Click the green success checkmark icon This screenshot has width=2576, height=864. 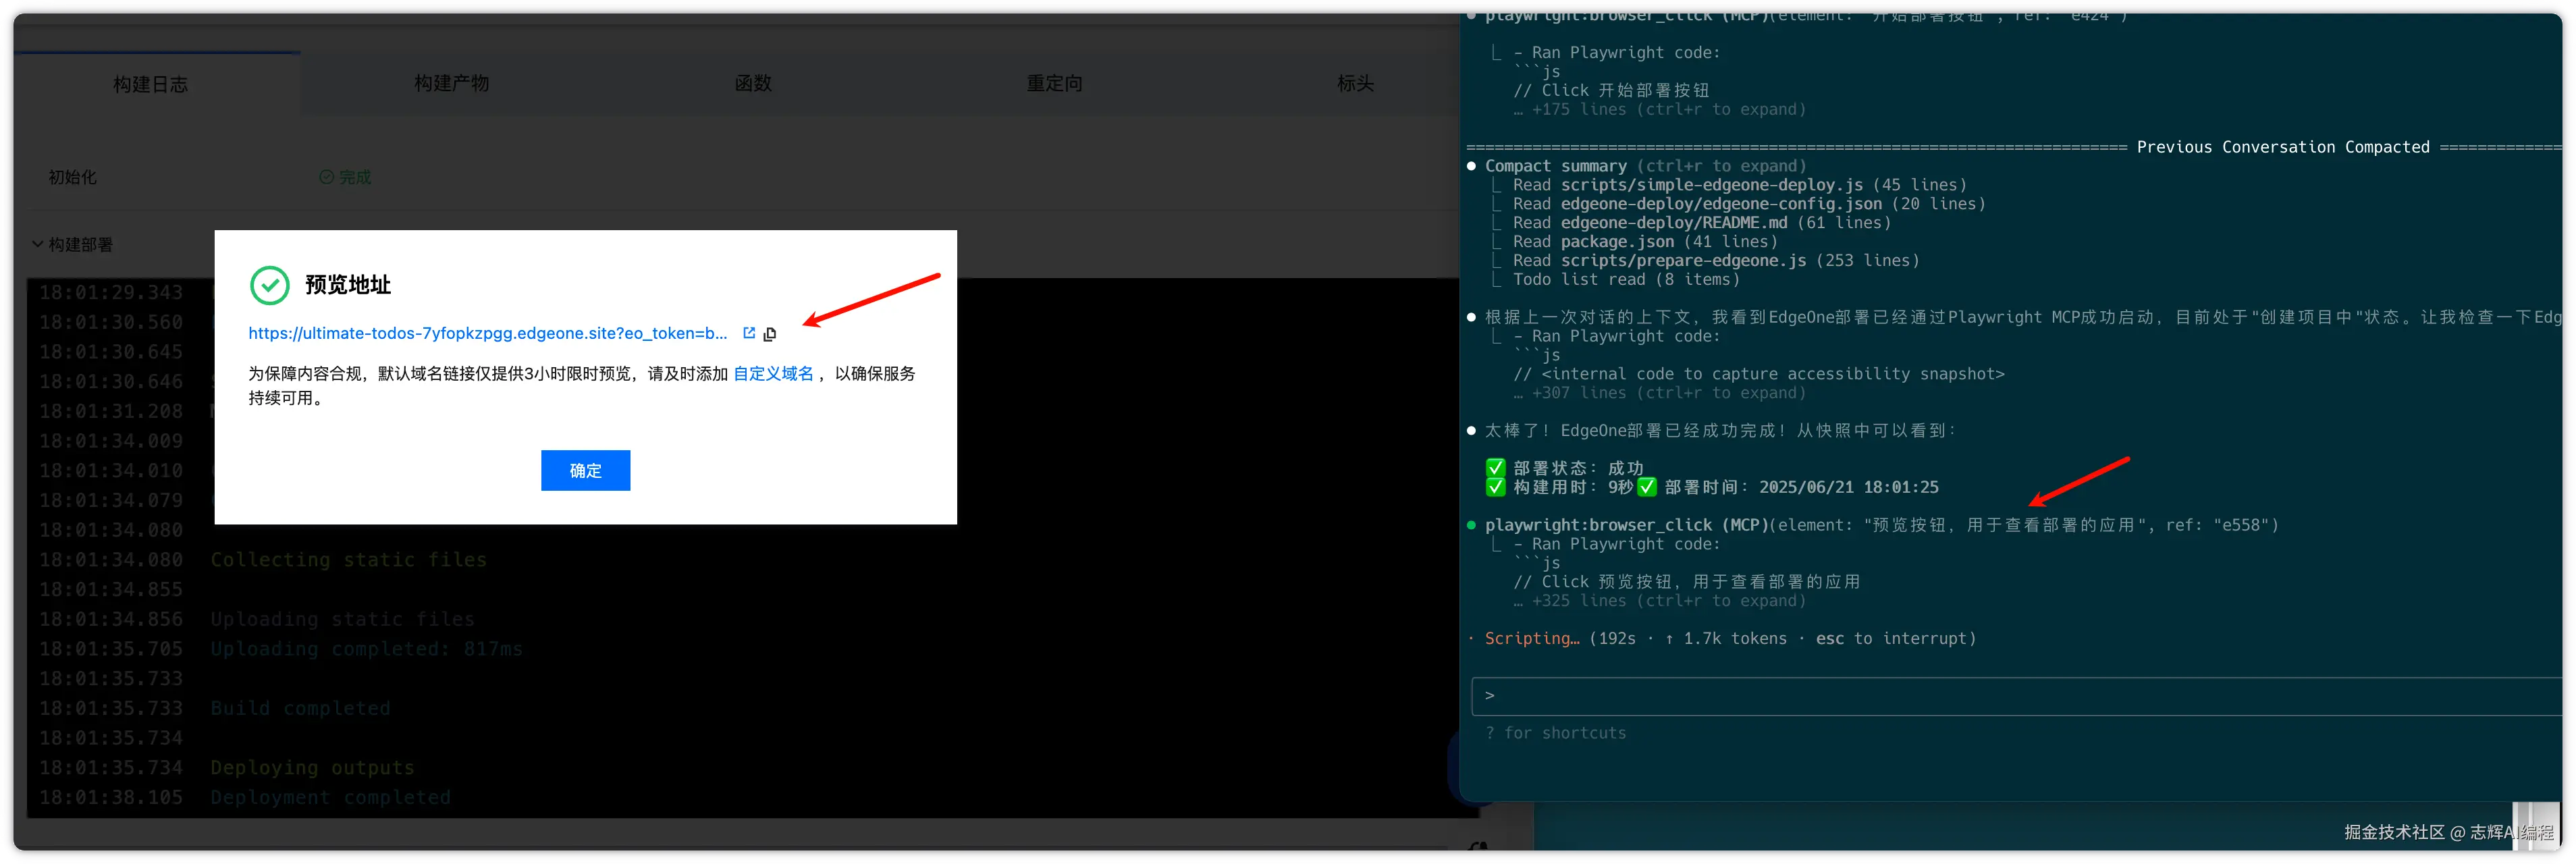tap(269, 285)
